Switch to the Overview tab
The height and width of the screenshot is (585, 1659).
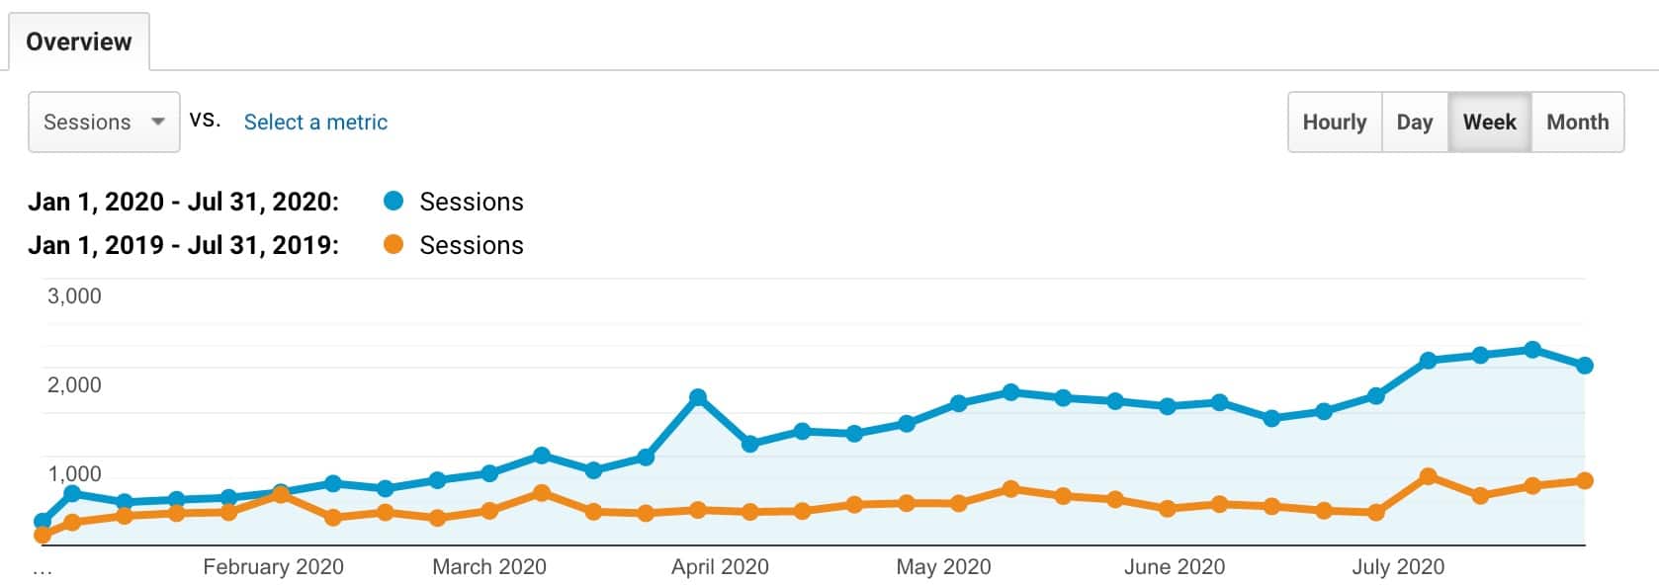80,41
